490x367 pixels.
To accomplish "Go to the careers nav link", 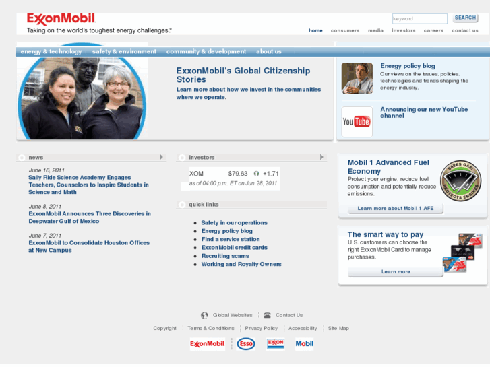I will coord(433,30).
